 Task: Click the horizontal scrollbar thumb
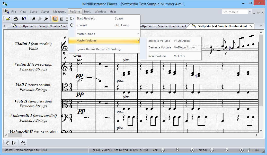coord(15,135)
